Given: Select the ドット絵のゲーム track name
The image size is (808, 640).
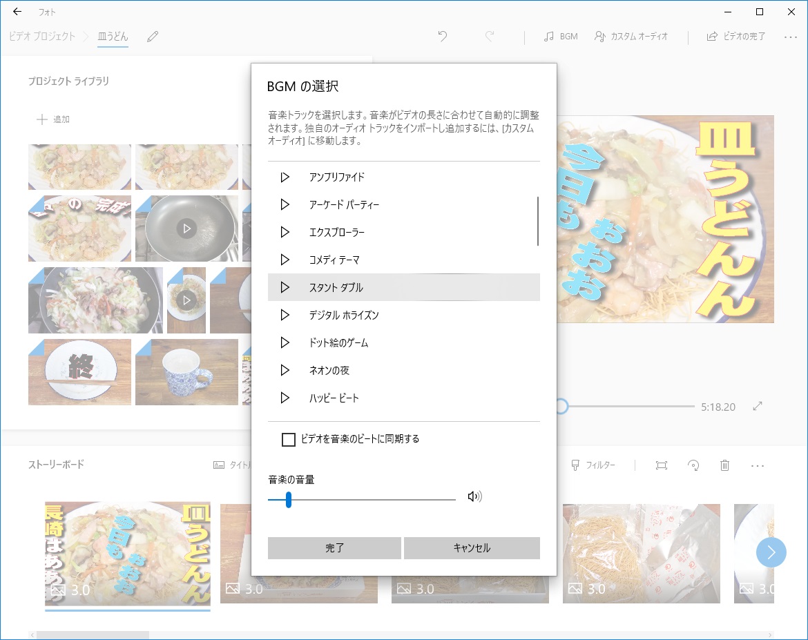Looking at the screenshot, I should tap(338, 342).
